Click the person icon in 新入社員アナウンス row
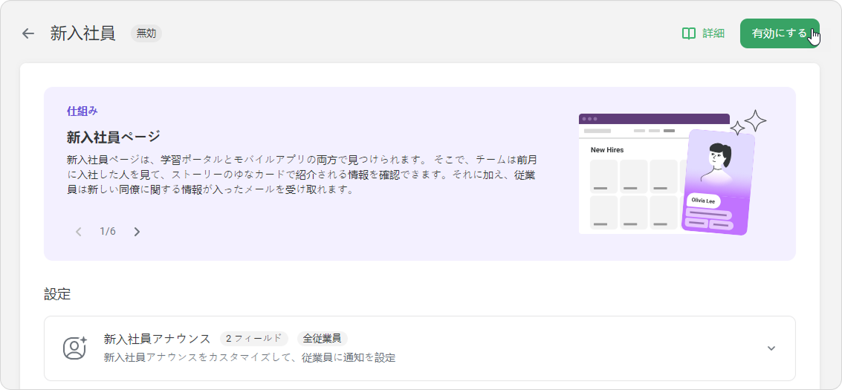842x390 pixels. 74,348
